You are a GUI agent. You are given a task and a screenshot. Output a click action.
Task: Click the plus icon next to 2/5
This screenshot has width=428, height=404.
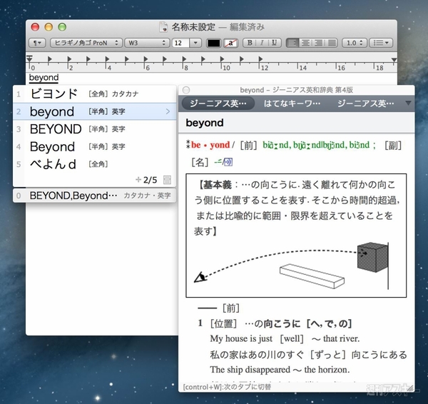pyautogui.click(x=138, y=180)
